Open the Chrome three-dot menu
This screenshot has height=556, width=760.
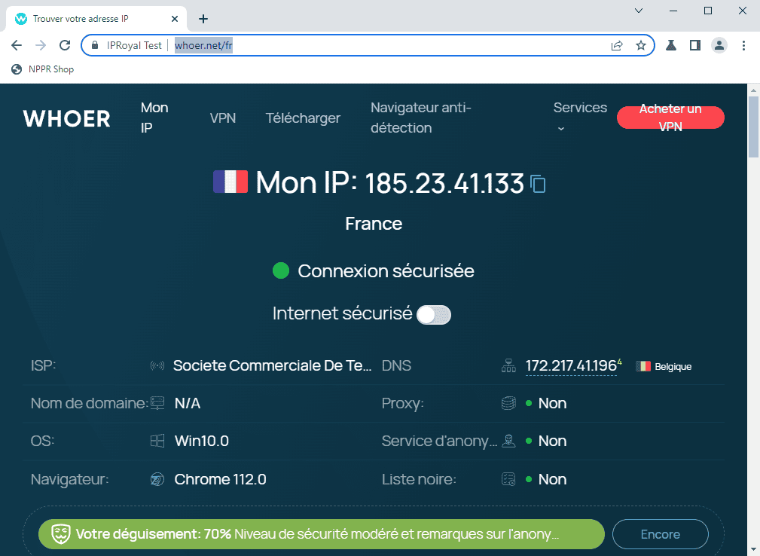pyautogui.click(x=743, y=45)
